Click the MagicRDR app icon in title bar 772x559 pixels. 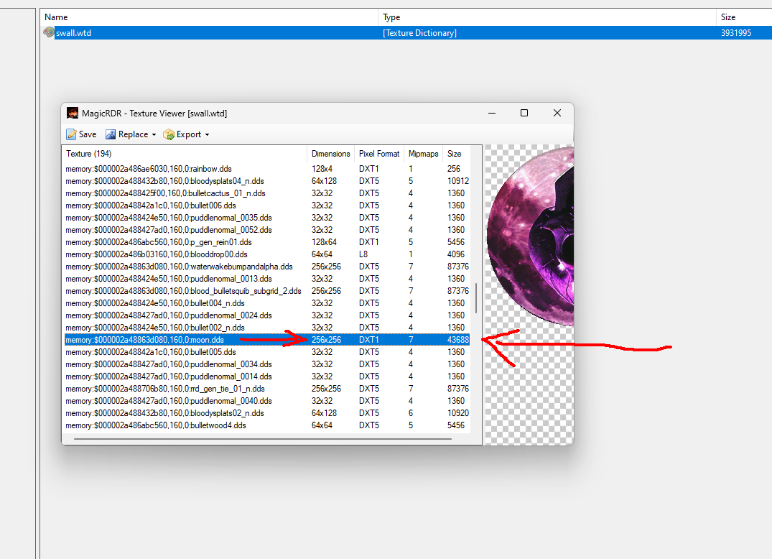click(73, 113)
